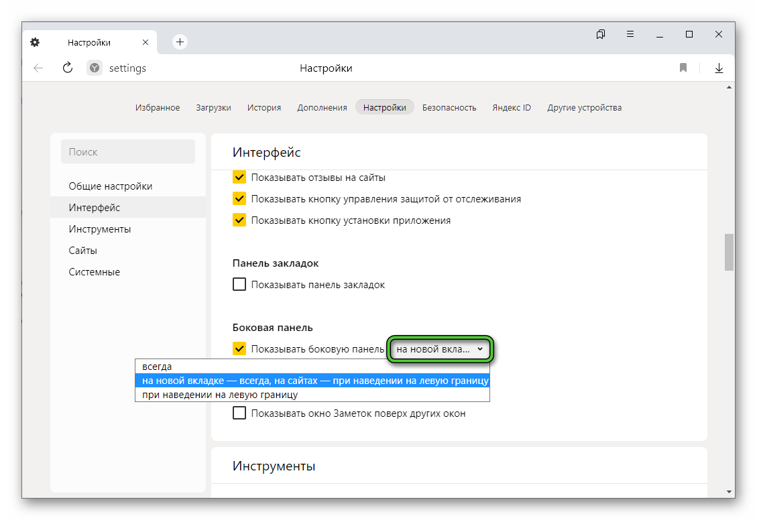757x520 pixels.
Task: Disable Показывать отзывы на сайты
Action: (x=239, y=178)
